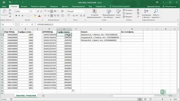Open the Name Box dropdown for E2
The width and height of the screenshot is (180, 101).
[14, 24]
